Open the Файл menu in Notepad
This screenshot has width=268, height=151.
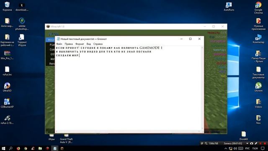point(59,44)
